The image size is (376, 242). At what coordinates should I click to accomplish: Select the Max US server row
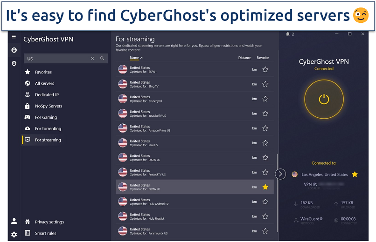195,143
